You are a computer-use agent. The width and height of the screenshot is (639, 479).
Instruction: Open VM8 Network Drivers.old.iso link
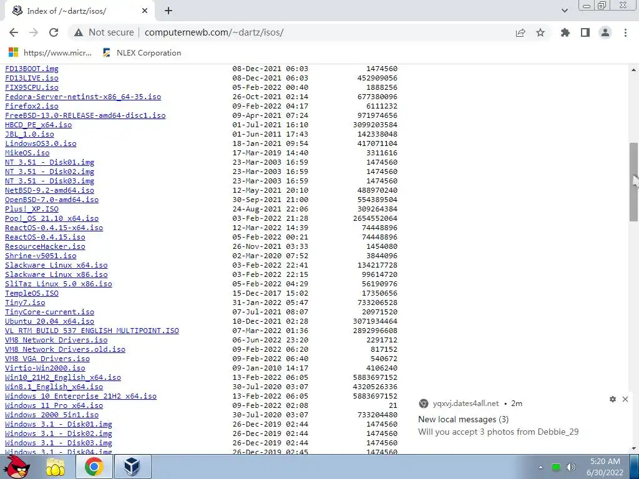tap(65, 349)
